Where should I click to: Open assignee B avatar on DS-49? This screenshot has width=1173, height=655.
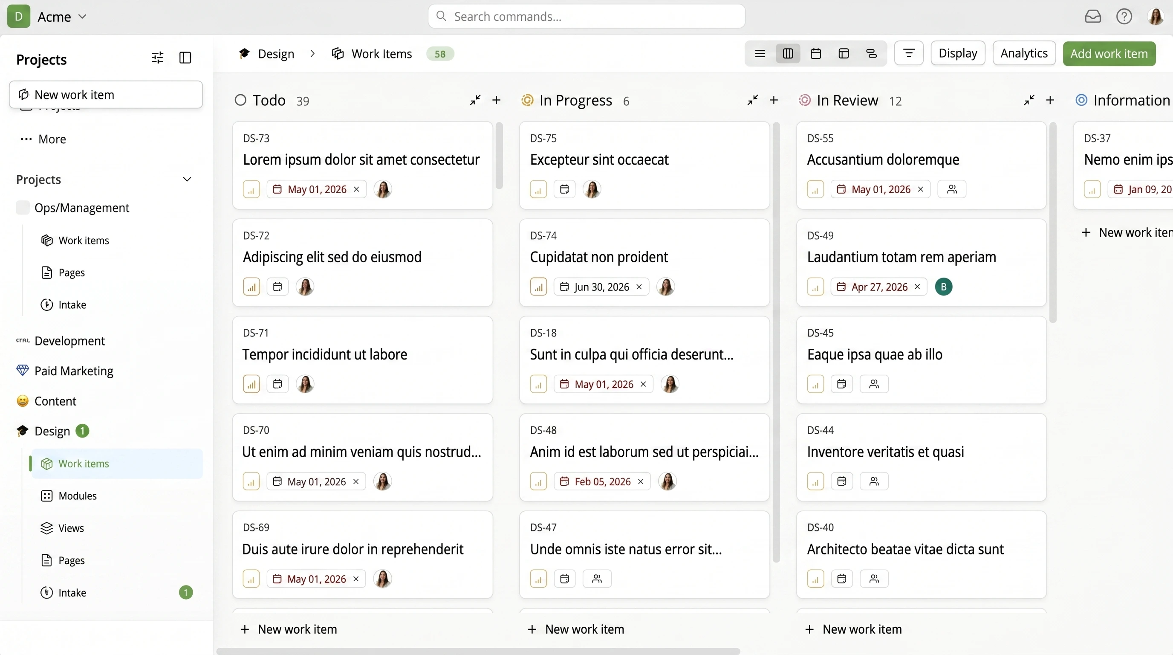[944, 287]
